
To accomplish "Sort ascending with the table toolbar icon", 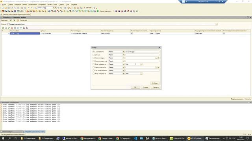I will pos(24,28).
